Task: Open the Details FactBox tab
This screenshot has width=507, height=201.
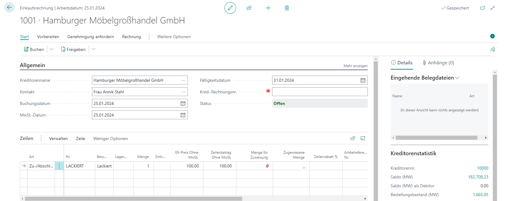Action: pyautogui.click(x=402, y=63)
